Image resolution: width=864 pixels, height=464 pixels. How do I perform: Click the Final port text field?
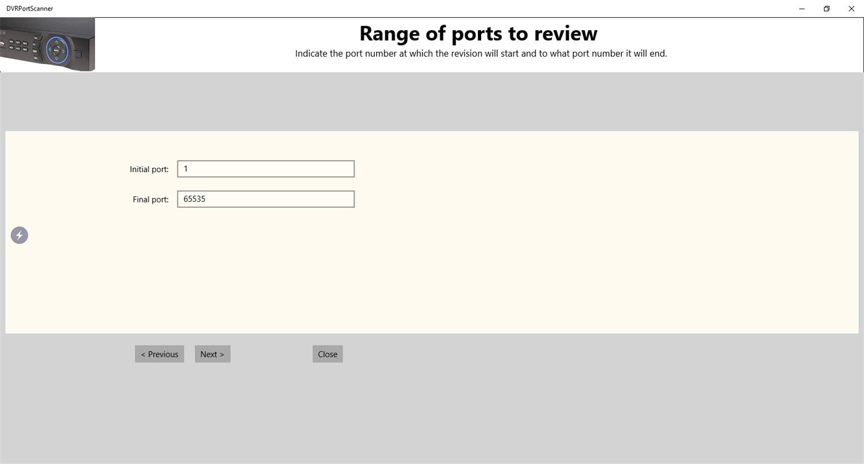(266, 199)
